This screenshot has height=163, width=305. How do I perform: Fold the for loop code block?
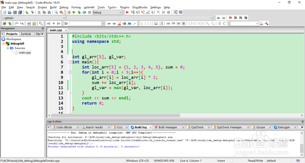tap(70, 72)
